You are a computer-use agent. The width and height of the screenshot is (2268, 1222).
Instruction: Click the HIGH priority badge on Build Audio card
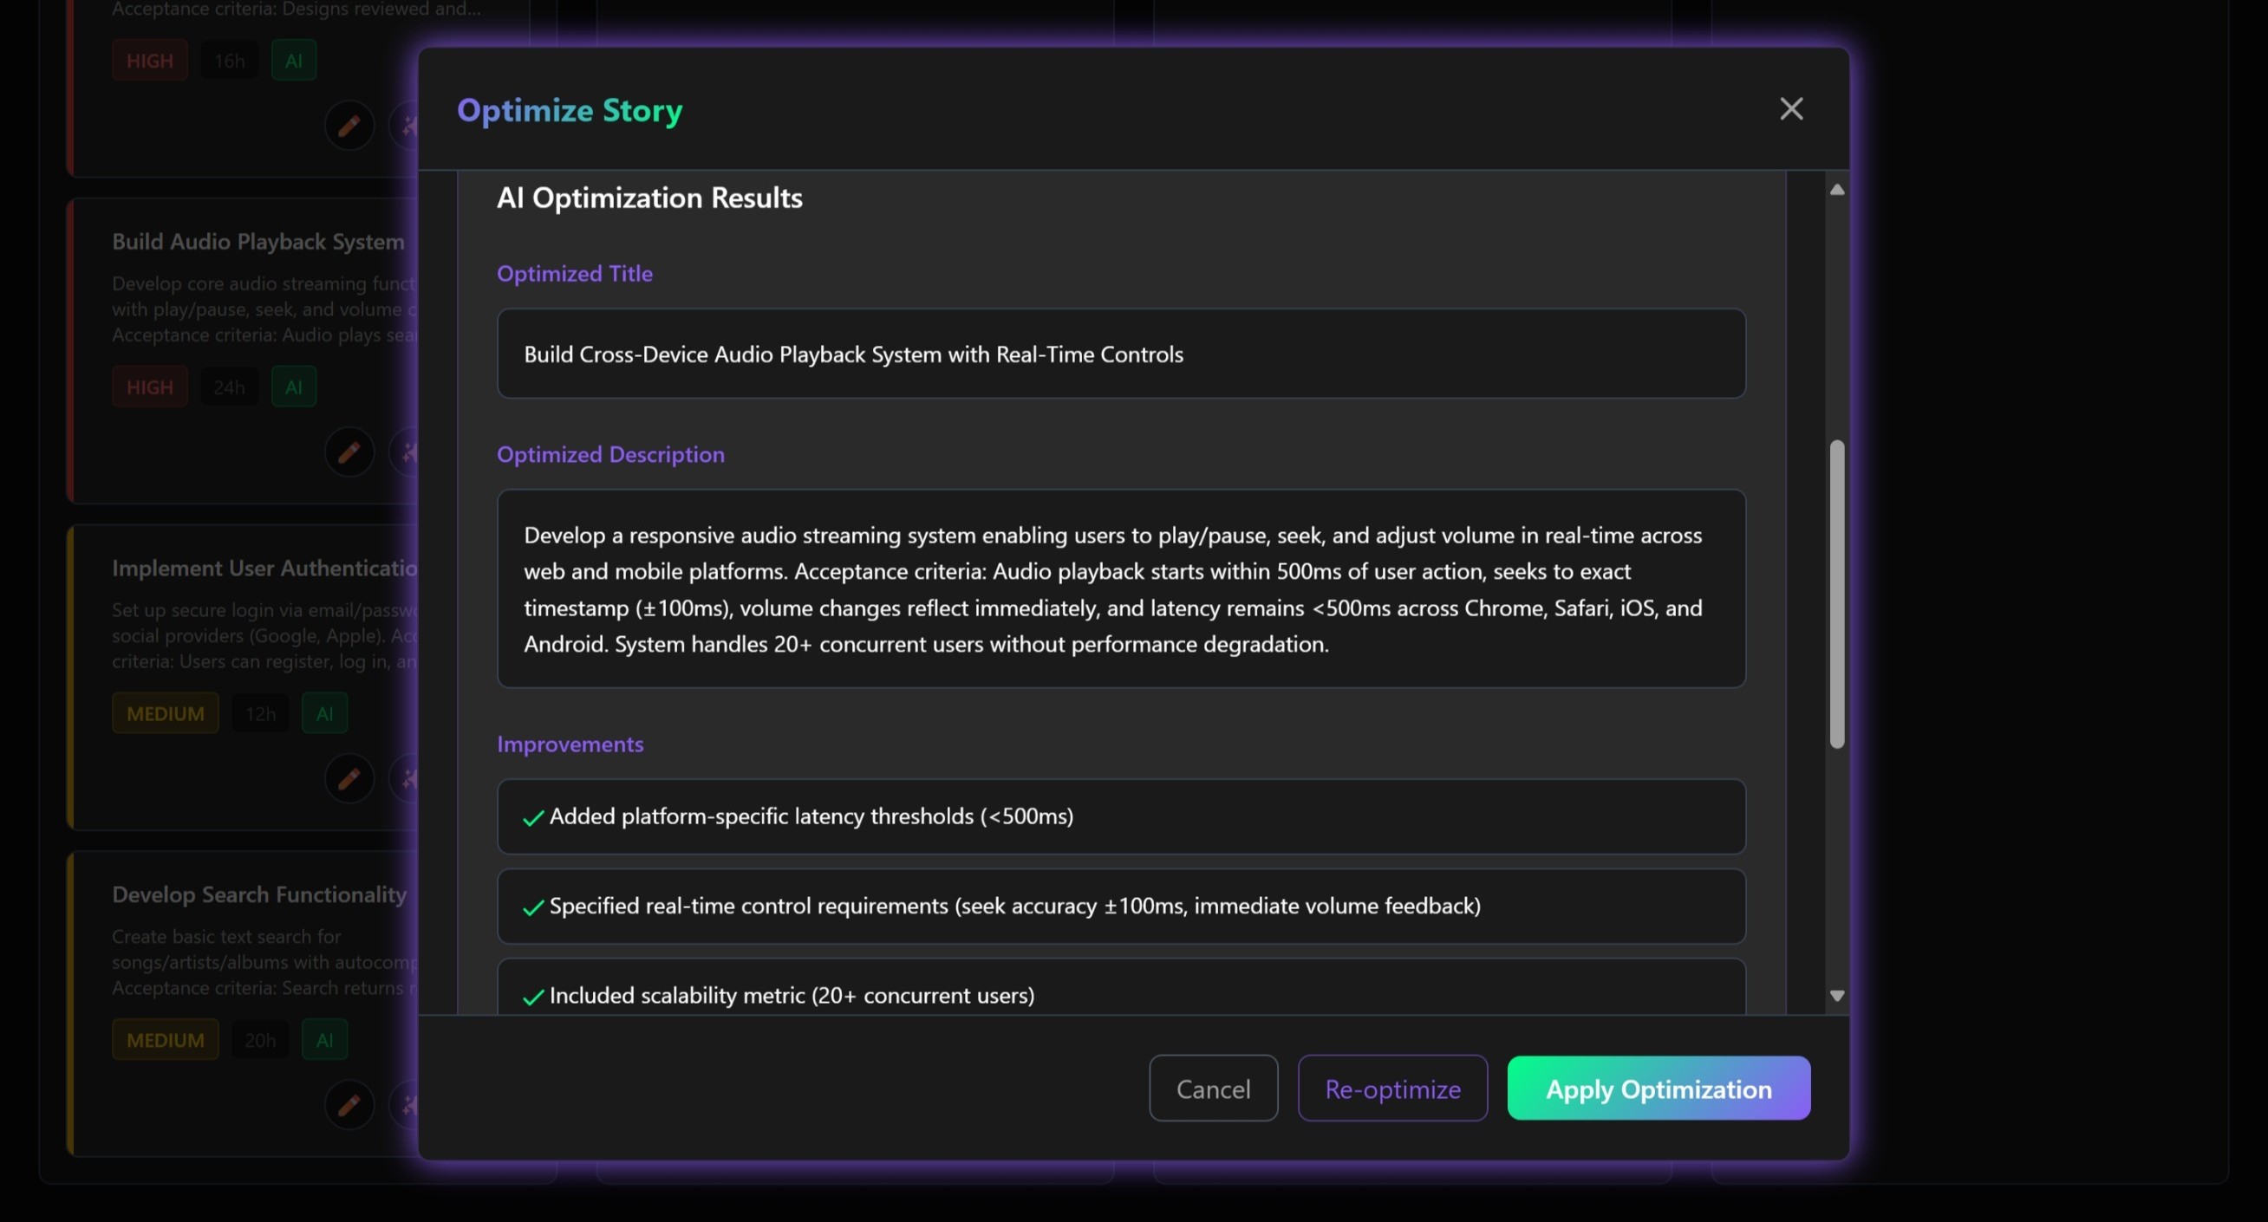coord(150,387)
